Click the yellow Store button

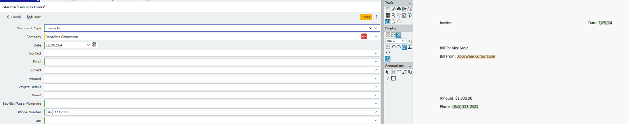pos(366,17)
